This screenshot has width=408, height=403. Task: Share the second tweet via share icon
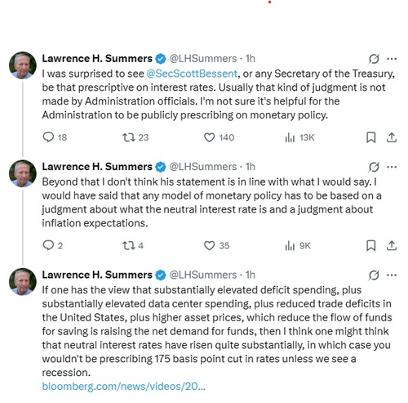tap(392, 245)
